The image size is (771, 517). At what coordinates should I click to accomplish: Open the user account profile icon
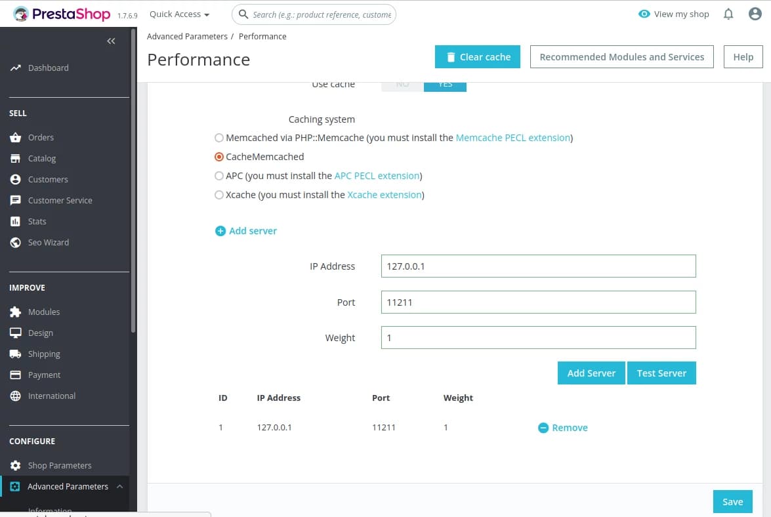(755, 14)
